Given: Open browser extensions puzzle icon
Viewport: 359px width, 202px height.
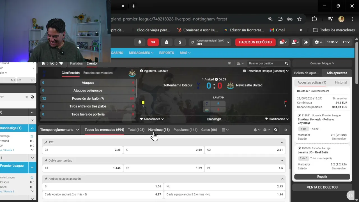Looking at the screenshot, I should (x=314, y=19).
